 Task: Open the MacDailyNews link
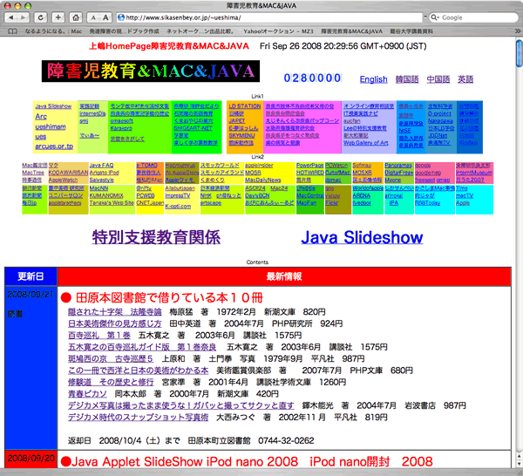tap(263, 180)
